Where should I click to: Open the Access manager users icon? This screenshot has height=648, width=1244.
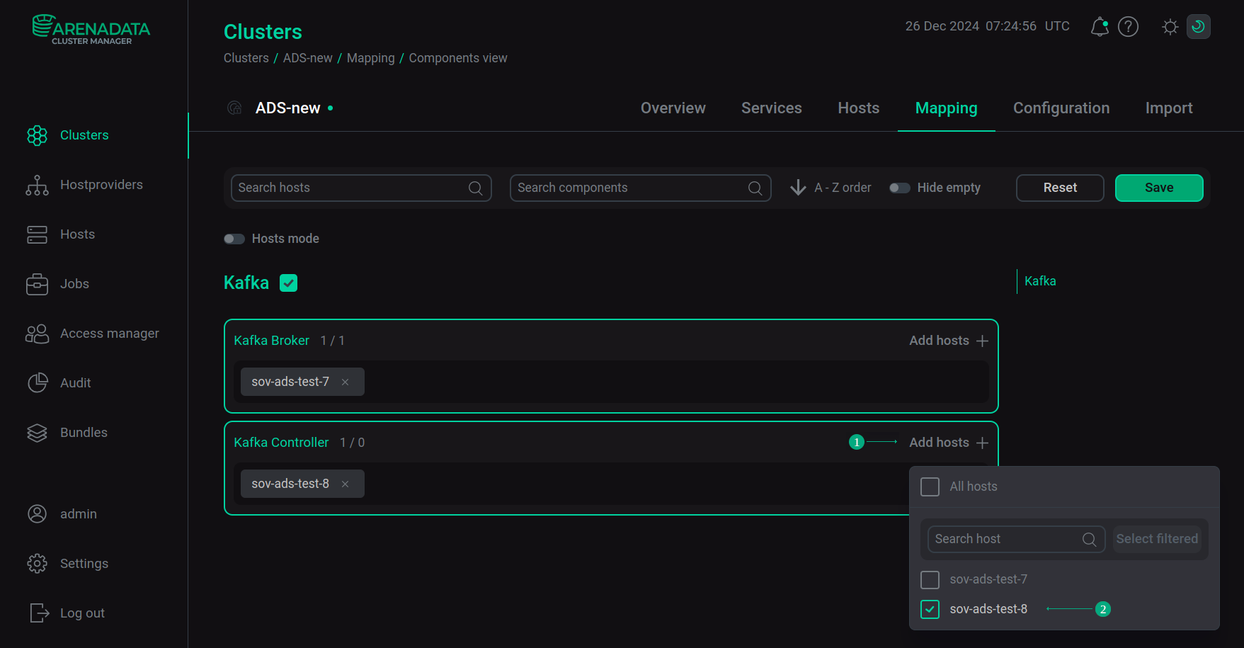pyautogui.click(x=37, y=334)
